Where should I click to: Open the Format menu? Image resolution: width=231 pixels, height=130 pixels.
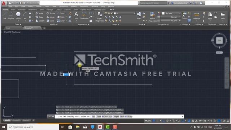coord(38,6)
